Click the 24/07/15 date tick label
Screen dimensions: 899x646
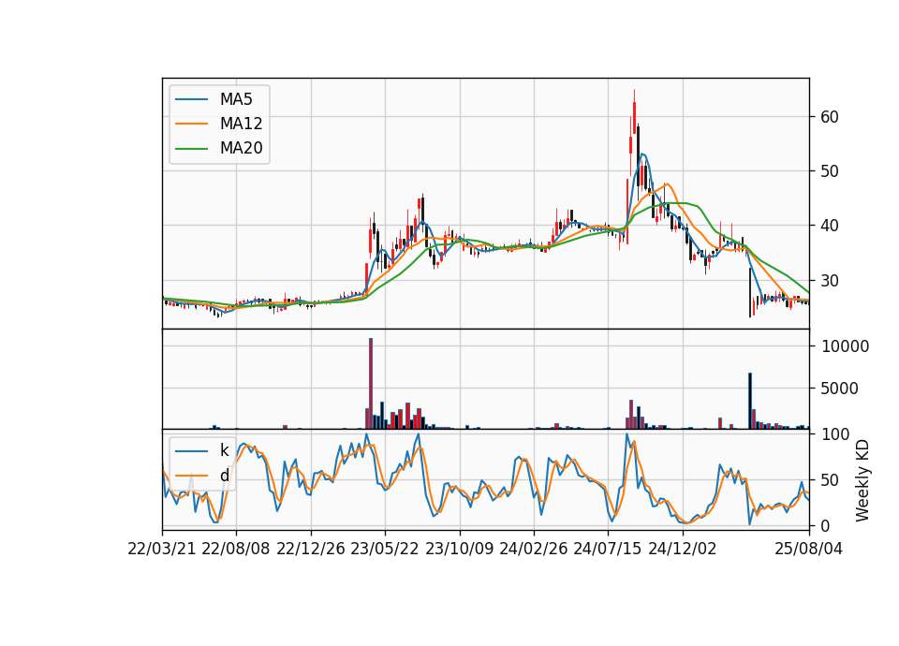pos(608,550)
